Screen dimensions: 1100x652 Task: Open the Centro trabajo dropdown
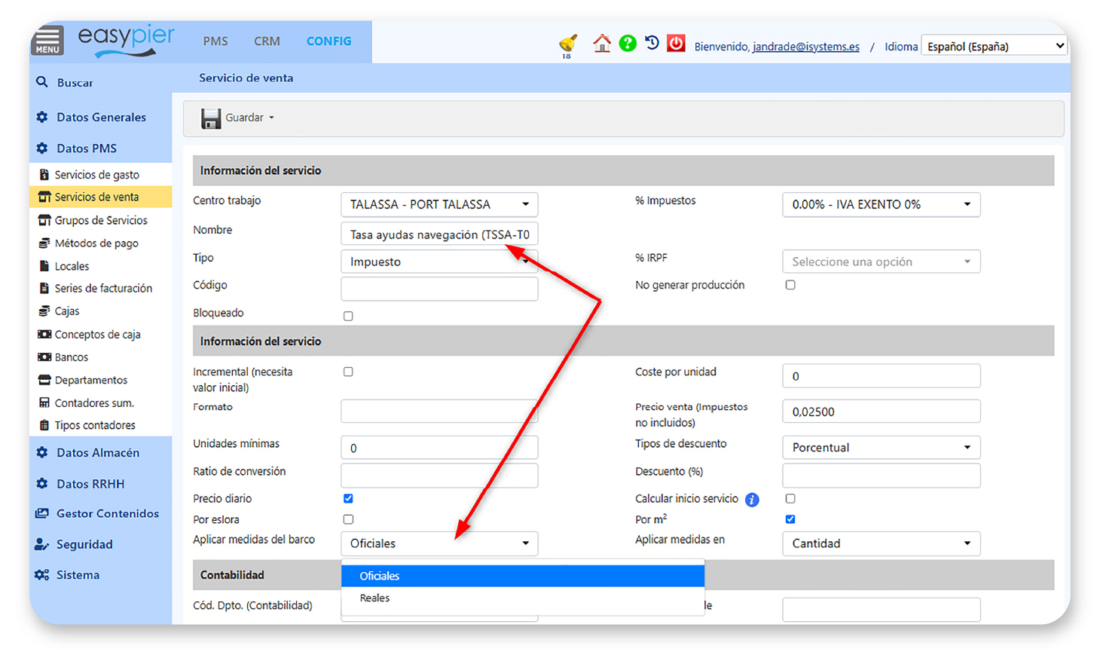439,204
